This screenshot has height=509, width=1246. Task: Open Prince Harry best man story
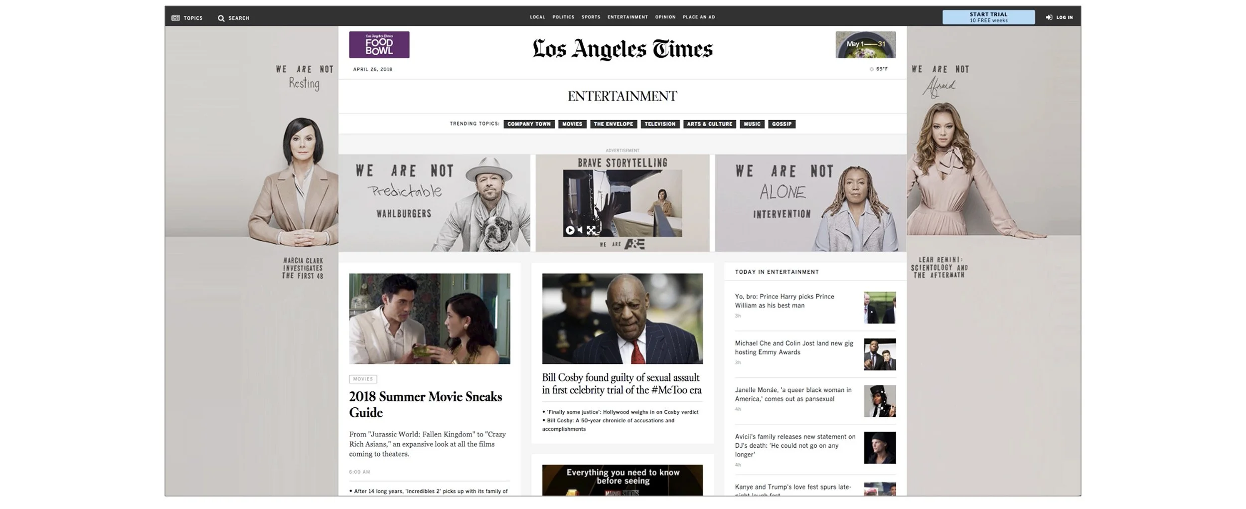pos(784,301)
